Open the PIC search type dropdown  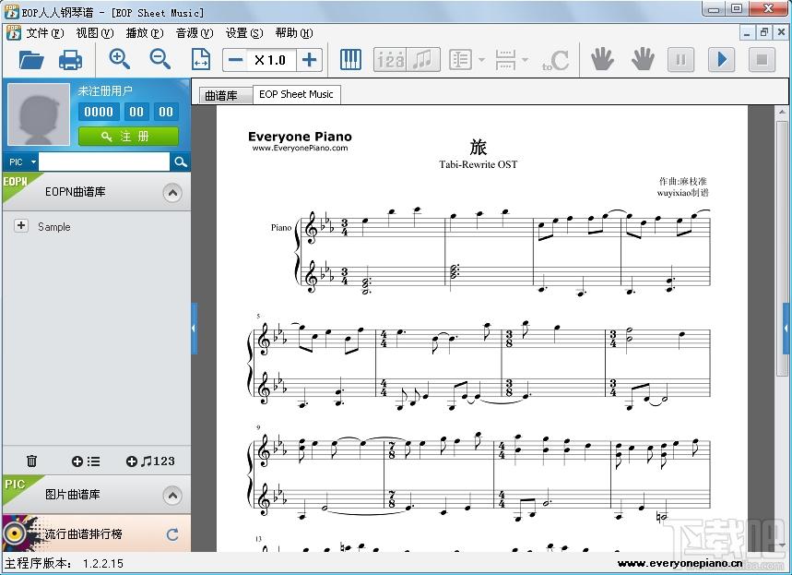[x=22, y=162]
